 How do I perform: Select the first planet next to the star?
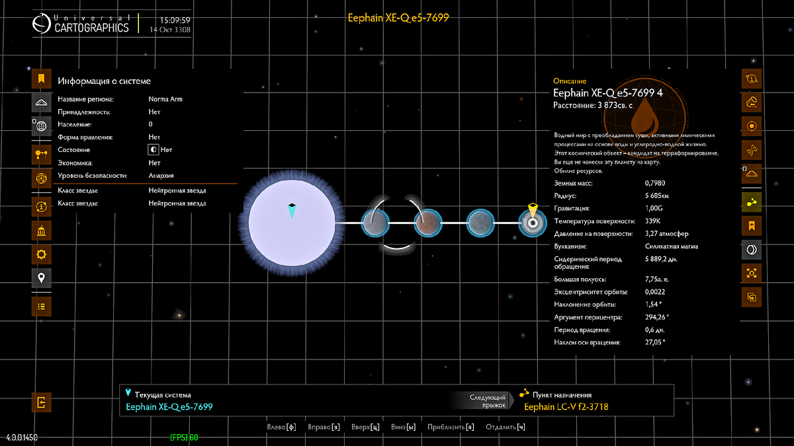[375, 223]
